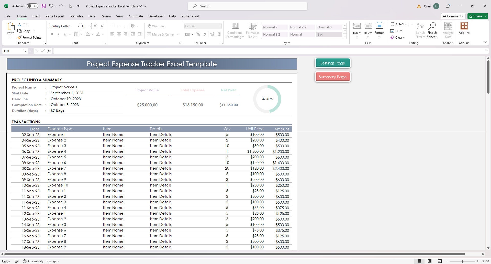The height and width of the screenshot is (264, 491).
Task: Select the Format Painter tool
Action: coord(30,37)
